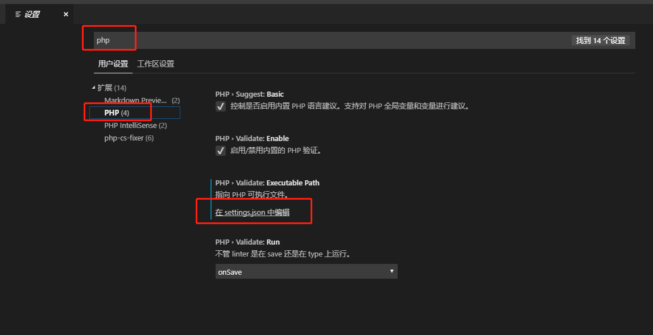Close the 设置 editor tab
653x335 pixels.
click(x=66, y=14)
